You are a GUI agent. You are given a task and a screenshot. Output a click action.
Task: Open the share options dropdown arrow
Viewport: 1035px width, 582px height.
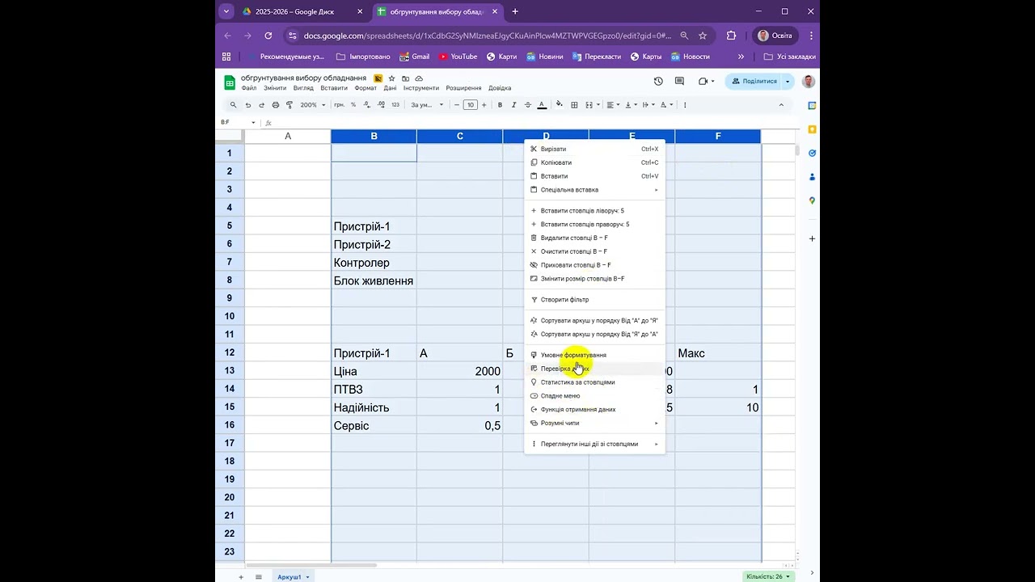[788, 82]
